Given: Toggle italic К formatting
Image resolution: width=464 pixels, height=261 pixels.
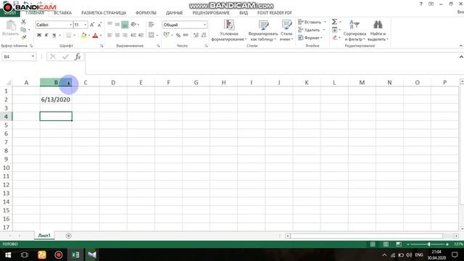Looking at the screenshot, I should (x=46, y=36).
